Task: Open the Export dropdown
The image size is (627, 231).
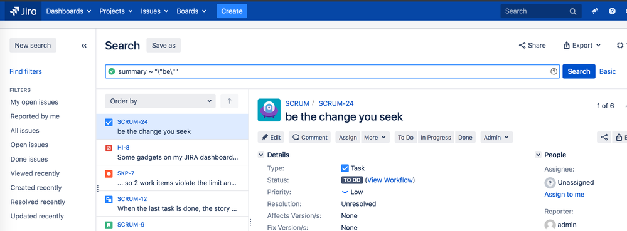Action: click(x=582, y=46)
